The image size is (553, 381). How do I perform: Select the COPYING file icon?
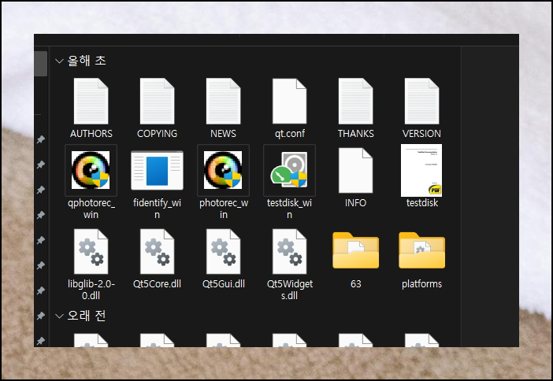157,101
